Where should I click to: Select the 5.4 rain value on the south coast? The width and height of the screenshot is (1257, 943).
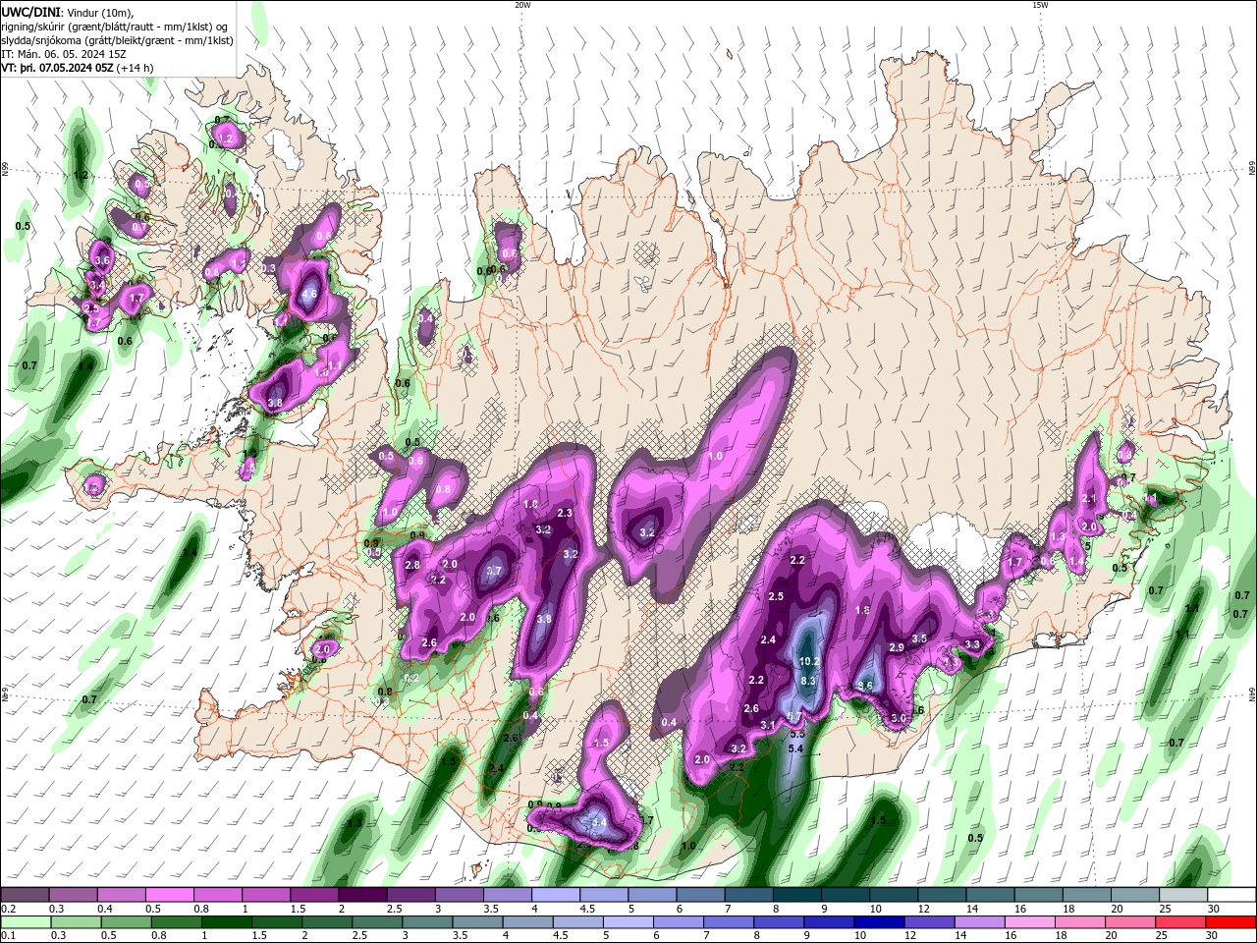point(797,749)
